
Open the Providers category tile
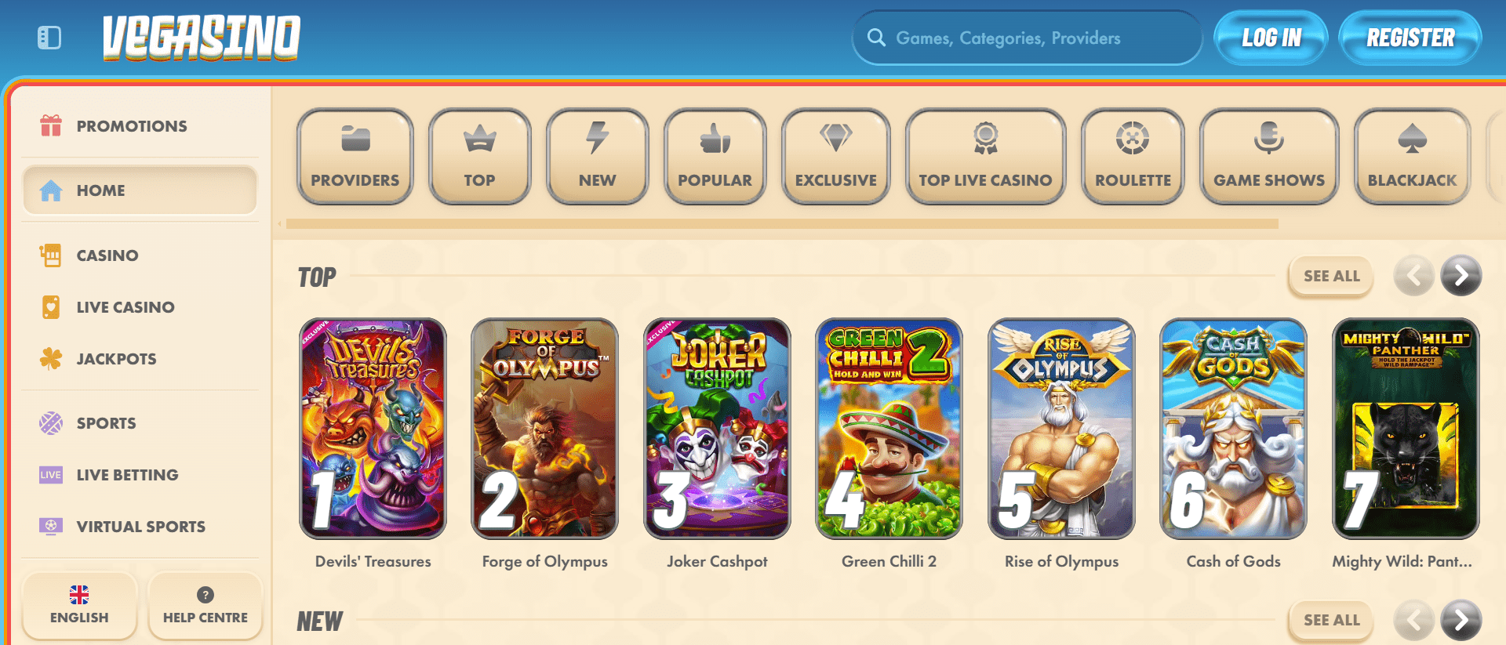pos(355,157)
